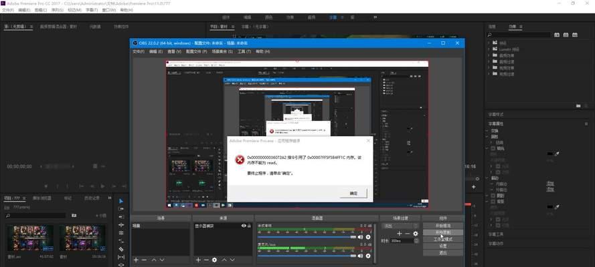Viewport: 595px width, 267px height.
Task: Enable 阴影 checkbox in 字幕属性
Action: [493, 196]
